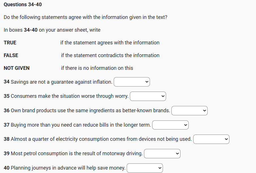Open the answer dropdown for question 35
The image size is (256, 173).
point(148,96)
